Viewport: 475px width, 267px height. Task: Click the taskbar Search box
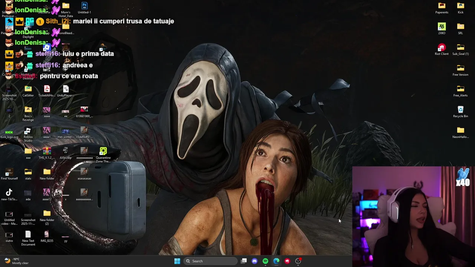[x=210, y=261]
